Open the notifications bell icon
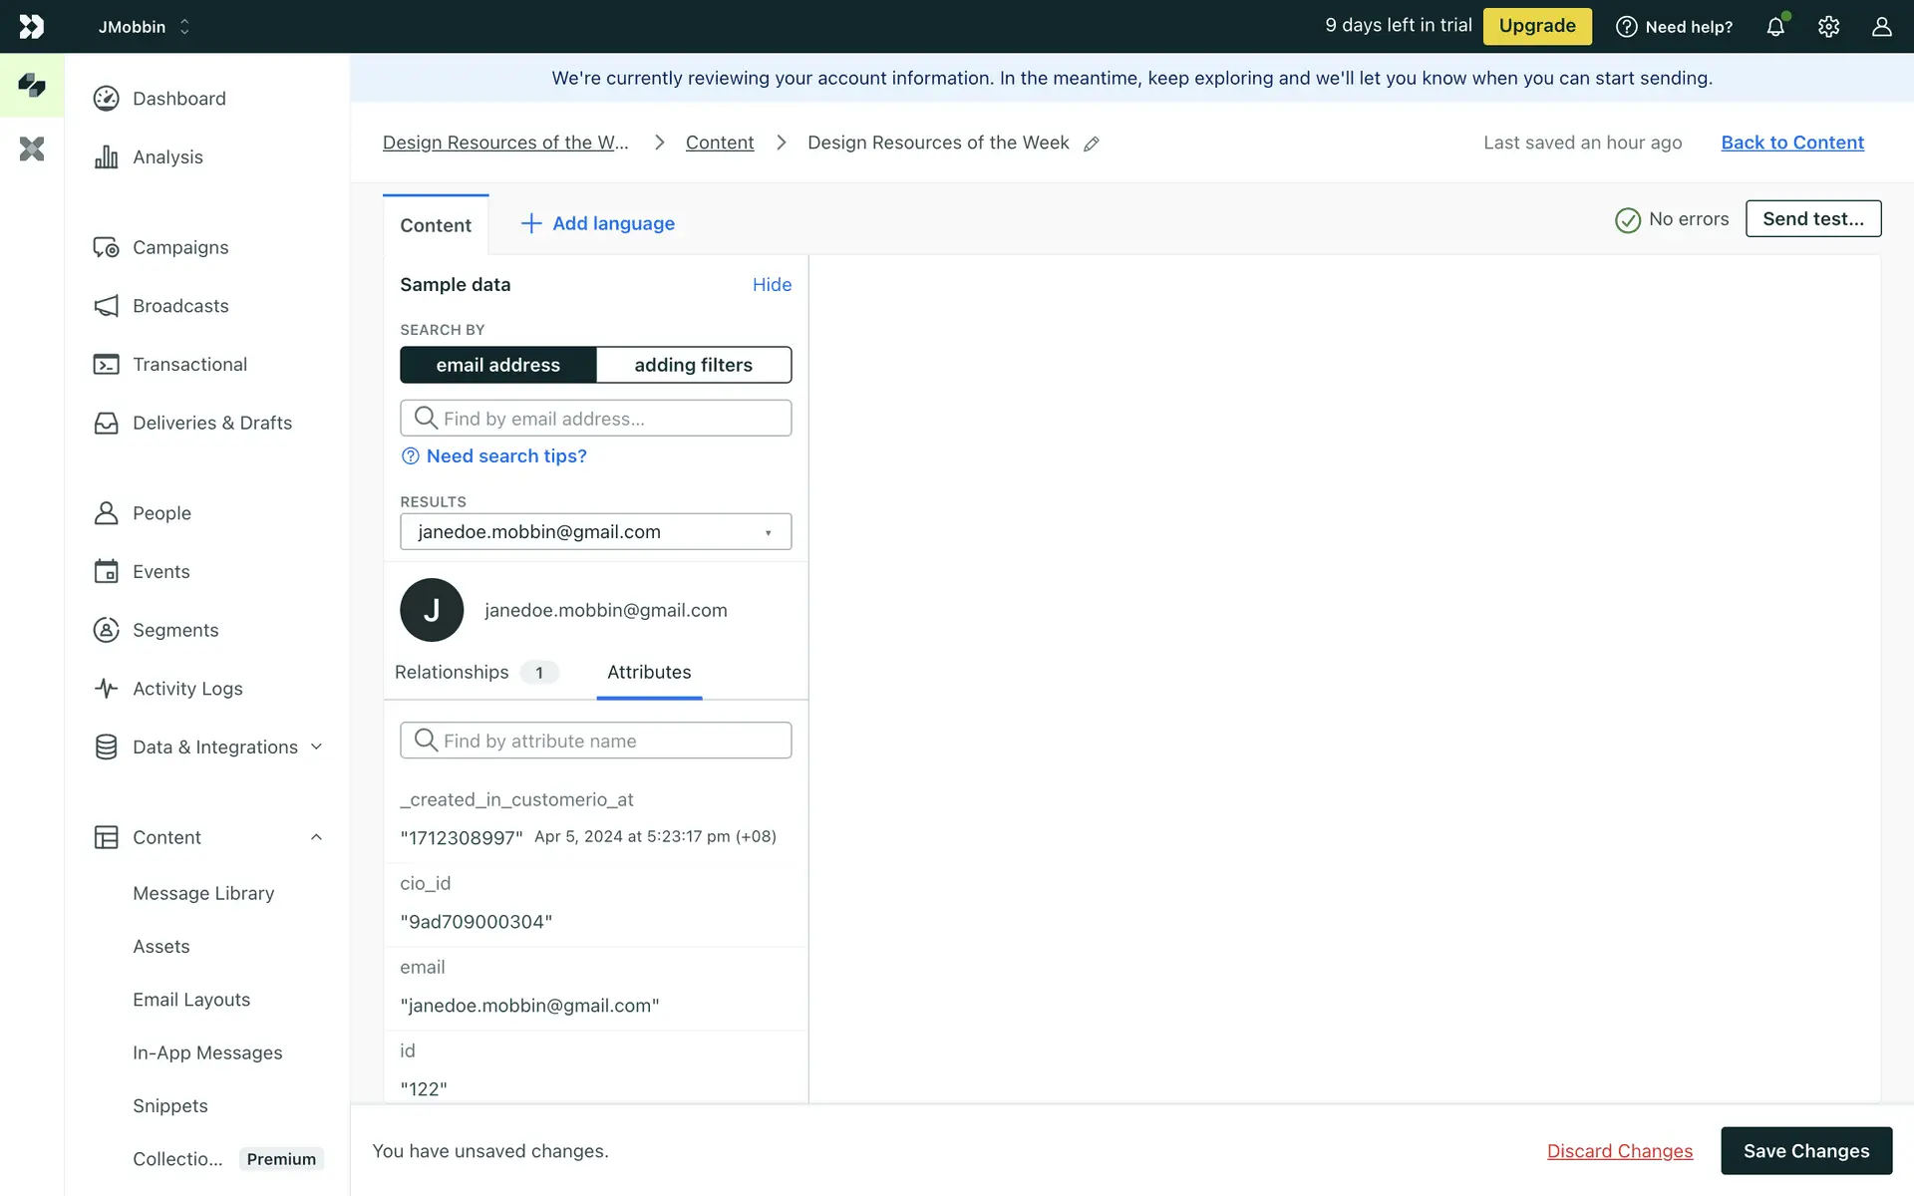The image size is (1914, 1196). tap(1775, 27)
